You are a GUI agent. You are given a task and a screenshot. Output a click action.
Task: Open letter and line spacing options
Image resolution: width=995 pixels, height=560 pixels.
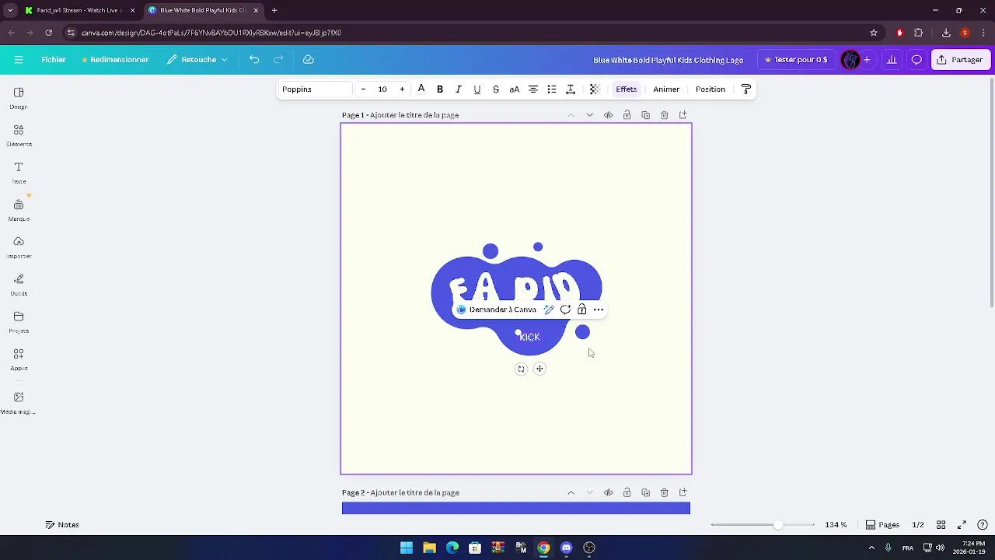[x=571, y=89]
